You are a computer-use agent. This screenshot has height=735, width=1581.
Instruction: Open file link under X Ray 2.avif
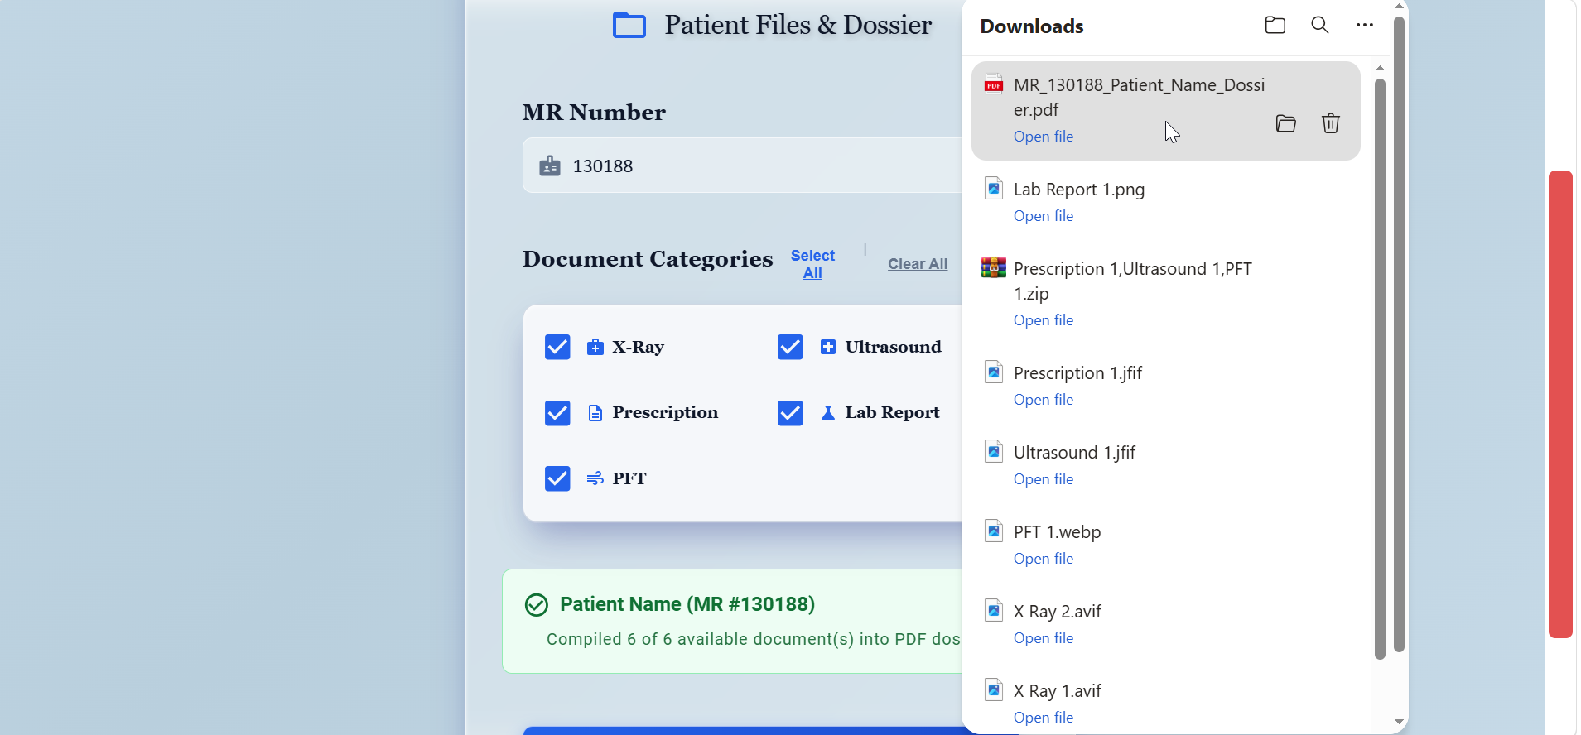coord(1044,638)
